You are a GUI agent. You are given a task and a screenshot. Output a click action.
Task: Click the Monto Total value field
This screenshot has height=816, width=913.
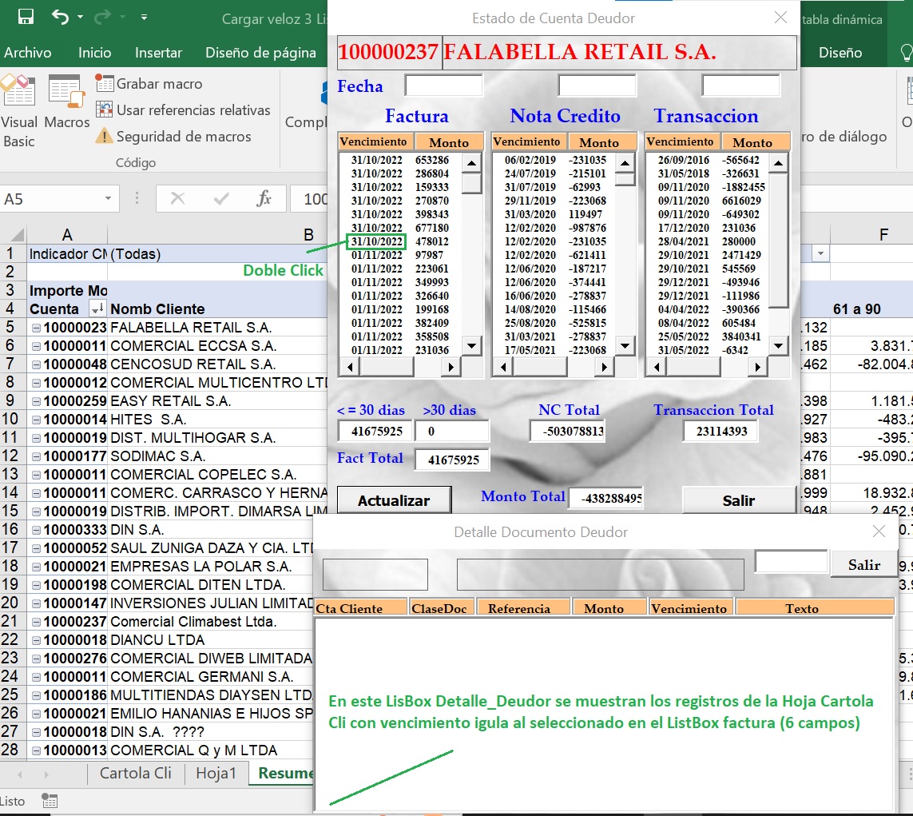point(606,498)
